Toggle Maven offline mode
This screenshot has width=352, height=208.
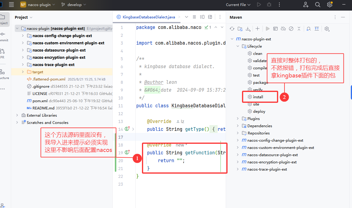click(x=283, y=29)
